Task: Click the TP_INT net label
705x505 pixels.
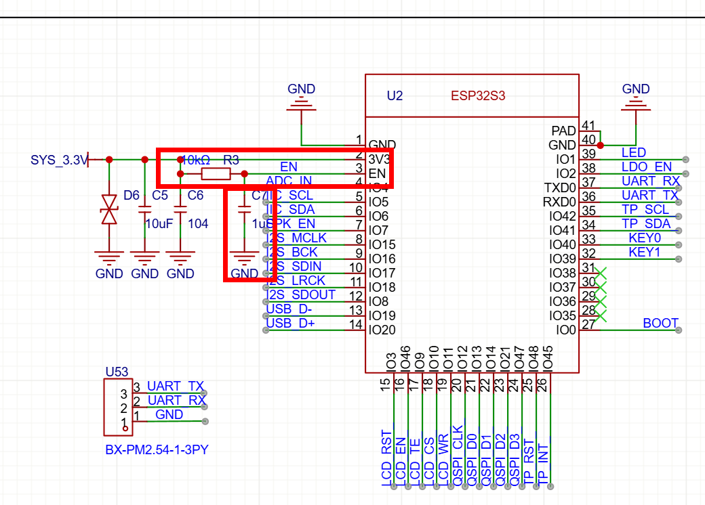Action: (x=543, y=464)
